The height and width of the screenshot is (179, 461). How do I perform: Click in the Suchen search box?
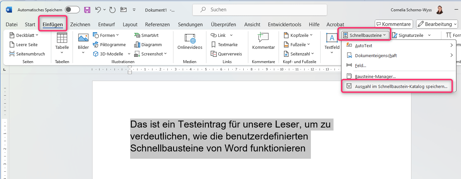(x=260, y=10)
